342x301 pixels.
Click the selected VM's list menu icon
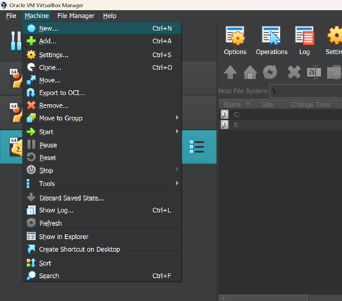197,147
